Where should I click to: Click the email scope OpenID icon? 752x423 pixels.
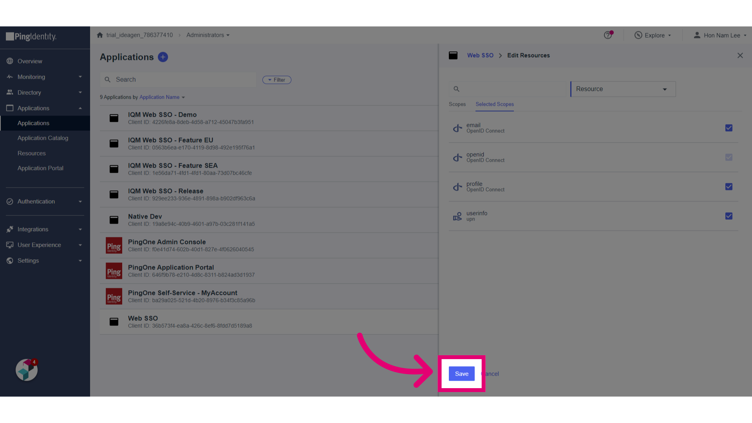tap(457, 128)
